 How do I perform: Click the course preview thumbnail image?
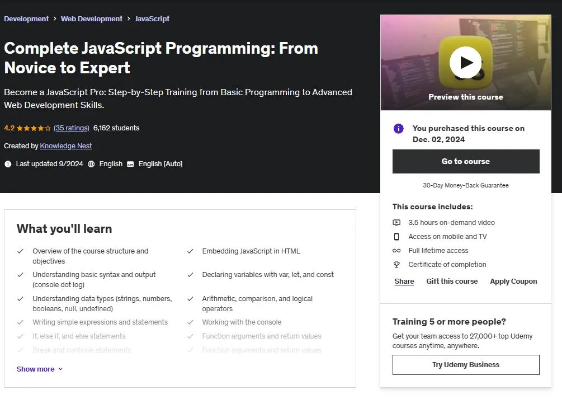click(x=466, y=63)
